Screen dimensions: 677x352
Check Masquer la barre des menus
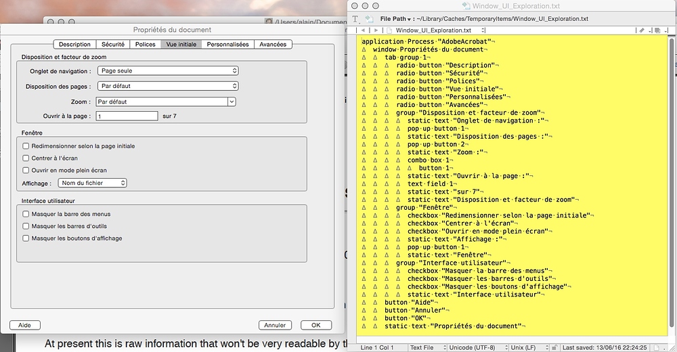tap(26, 214)
